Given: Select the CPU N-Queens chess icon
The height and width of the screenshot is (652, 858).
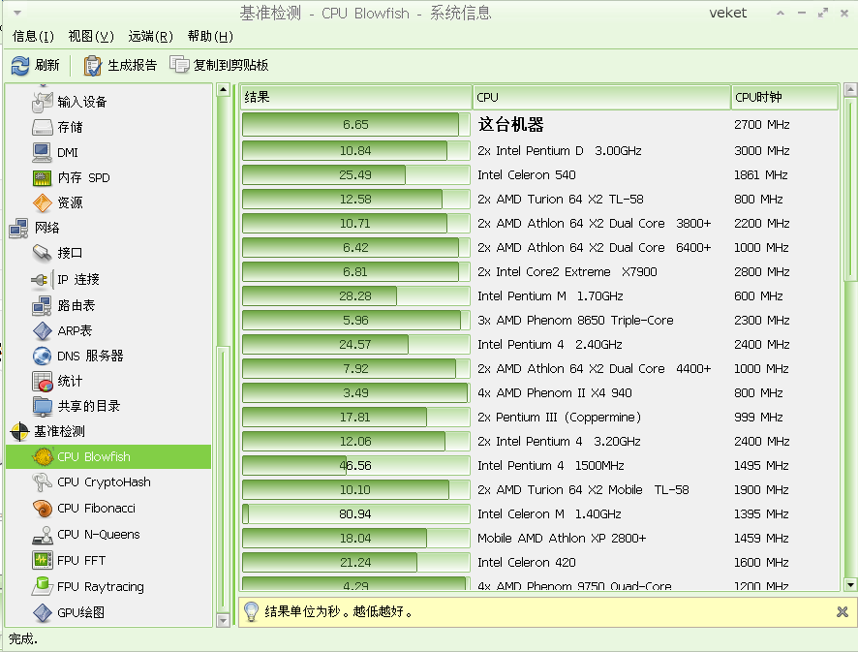Looking at the screenshot, I should point(43,535).
